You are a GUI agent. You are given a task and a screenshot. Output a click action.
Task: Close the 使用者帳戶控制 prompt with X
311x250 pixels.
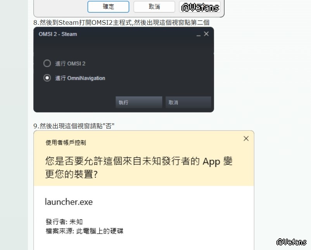(x=246, y=139)
